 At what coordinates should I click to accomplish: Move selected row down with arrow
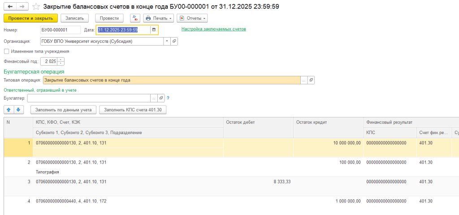pyautogui.click(x=18, y=110)
